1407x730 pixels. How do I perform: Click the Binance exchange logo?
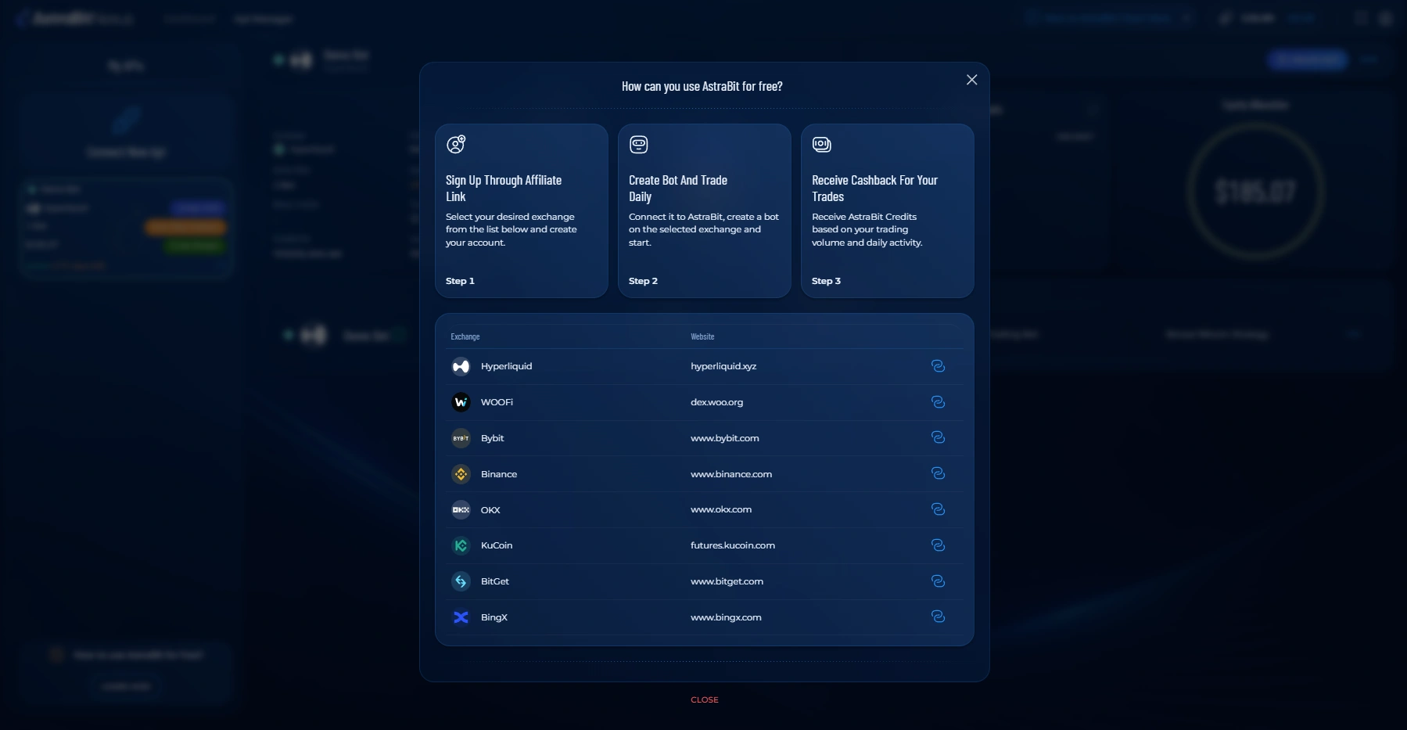[x=461, y=474]
